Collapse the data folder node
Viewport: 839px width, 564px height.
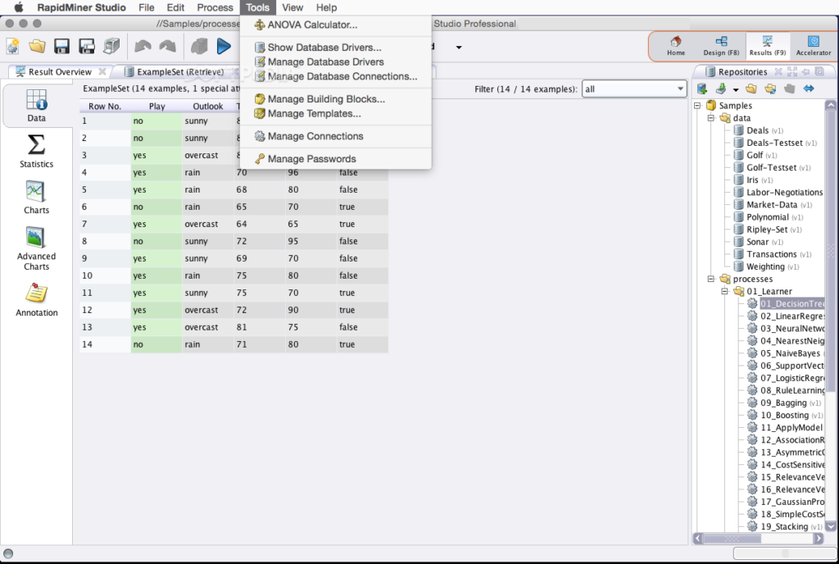[710, 118]
